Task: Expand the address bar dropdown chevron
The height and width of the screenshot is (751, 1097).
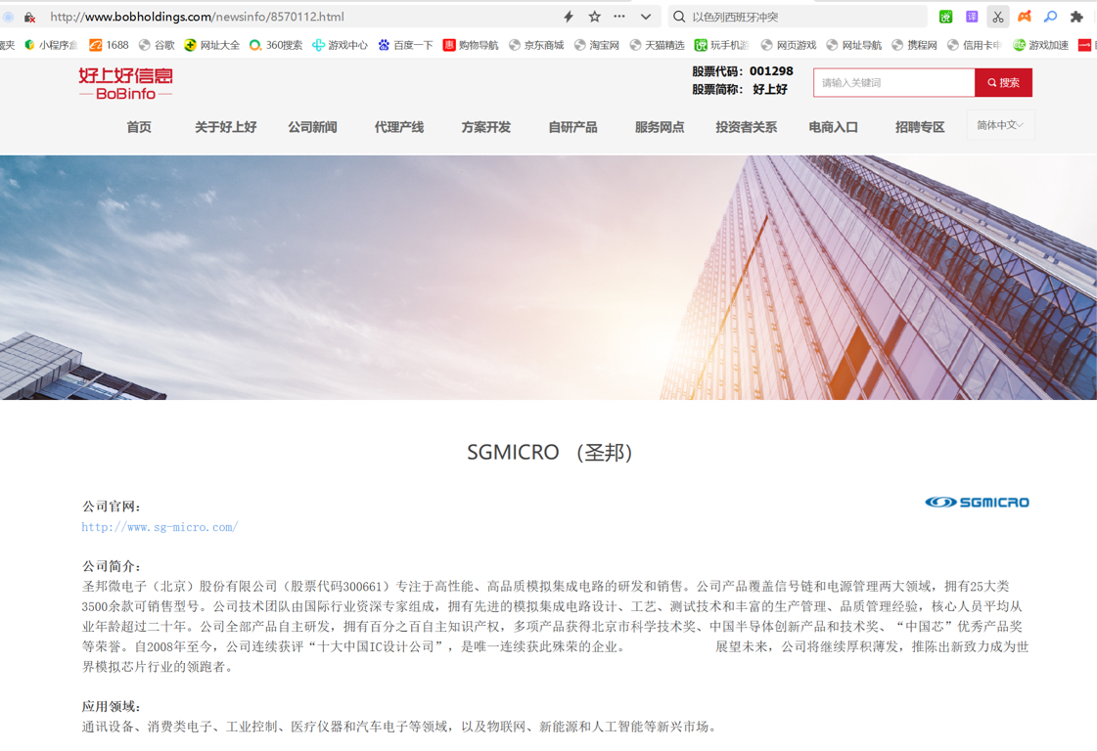Action: [x=646, y=17]
